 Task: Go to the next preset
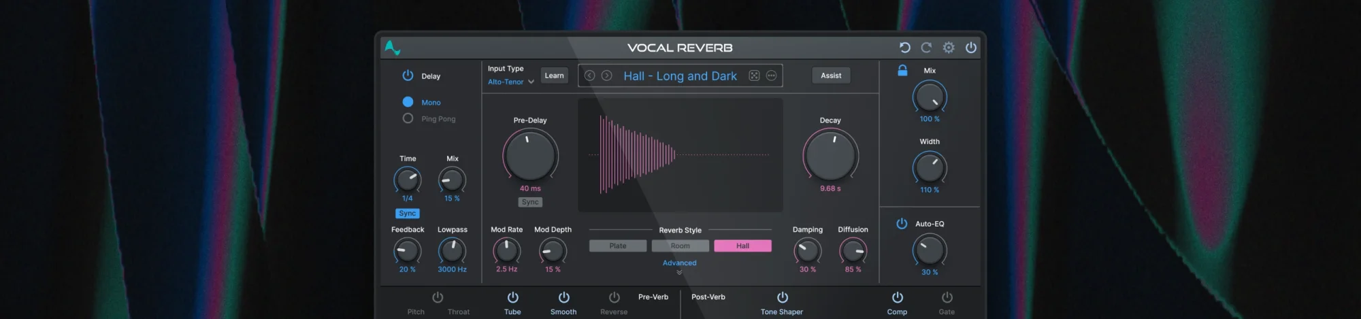(607, 75)
